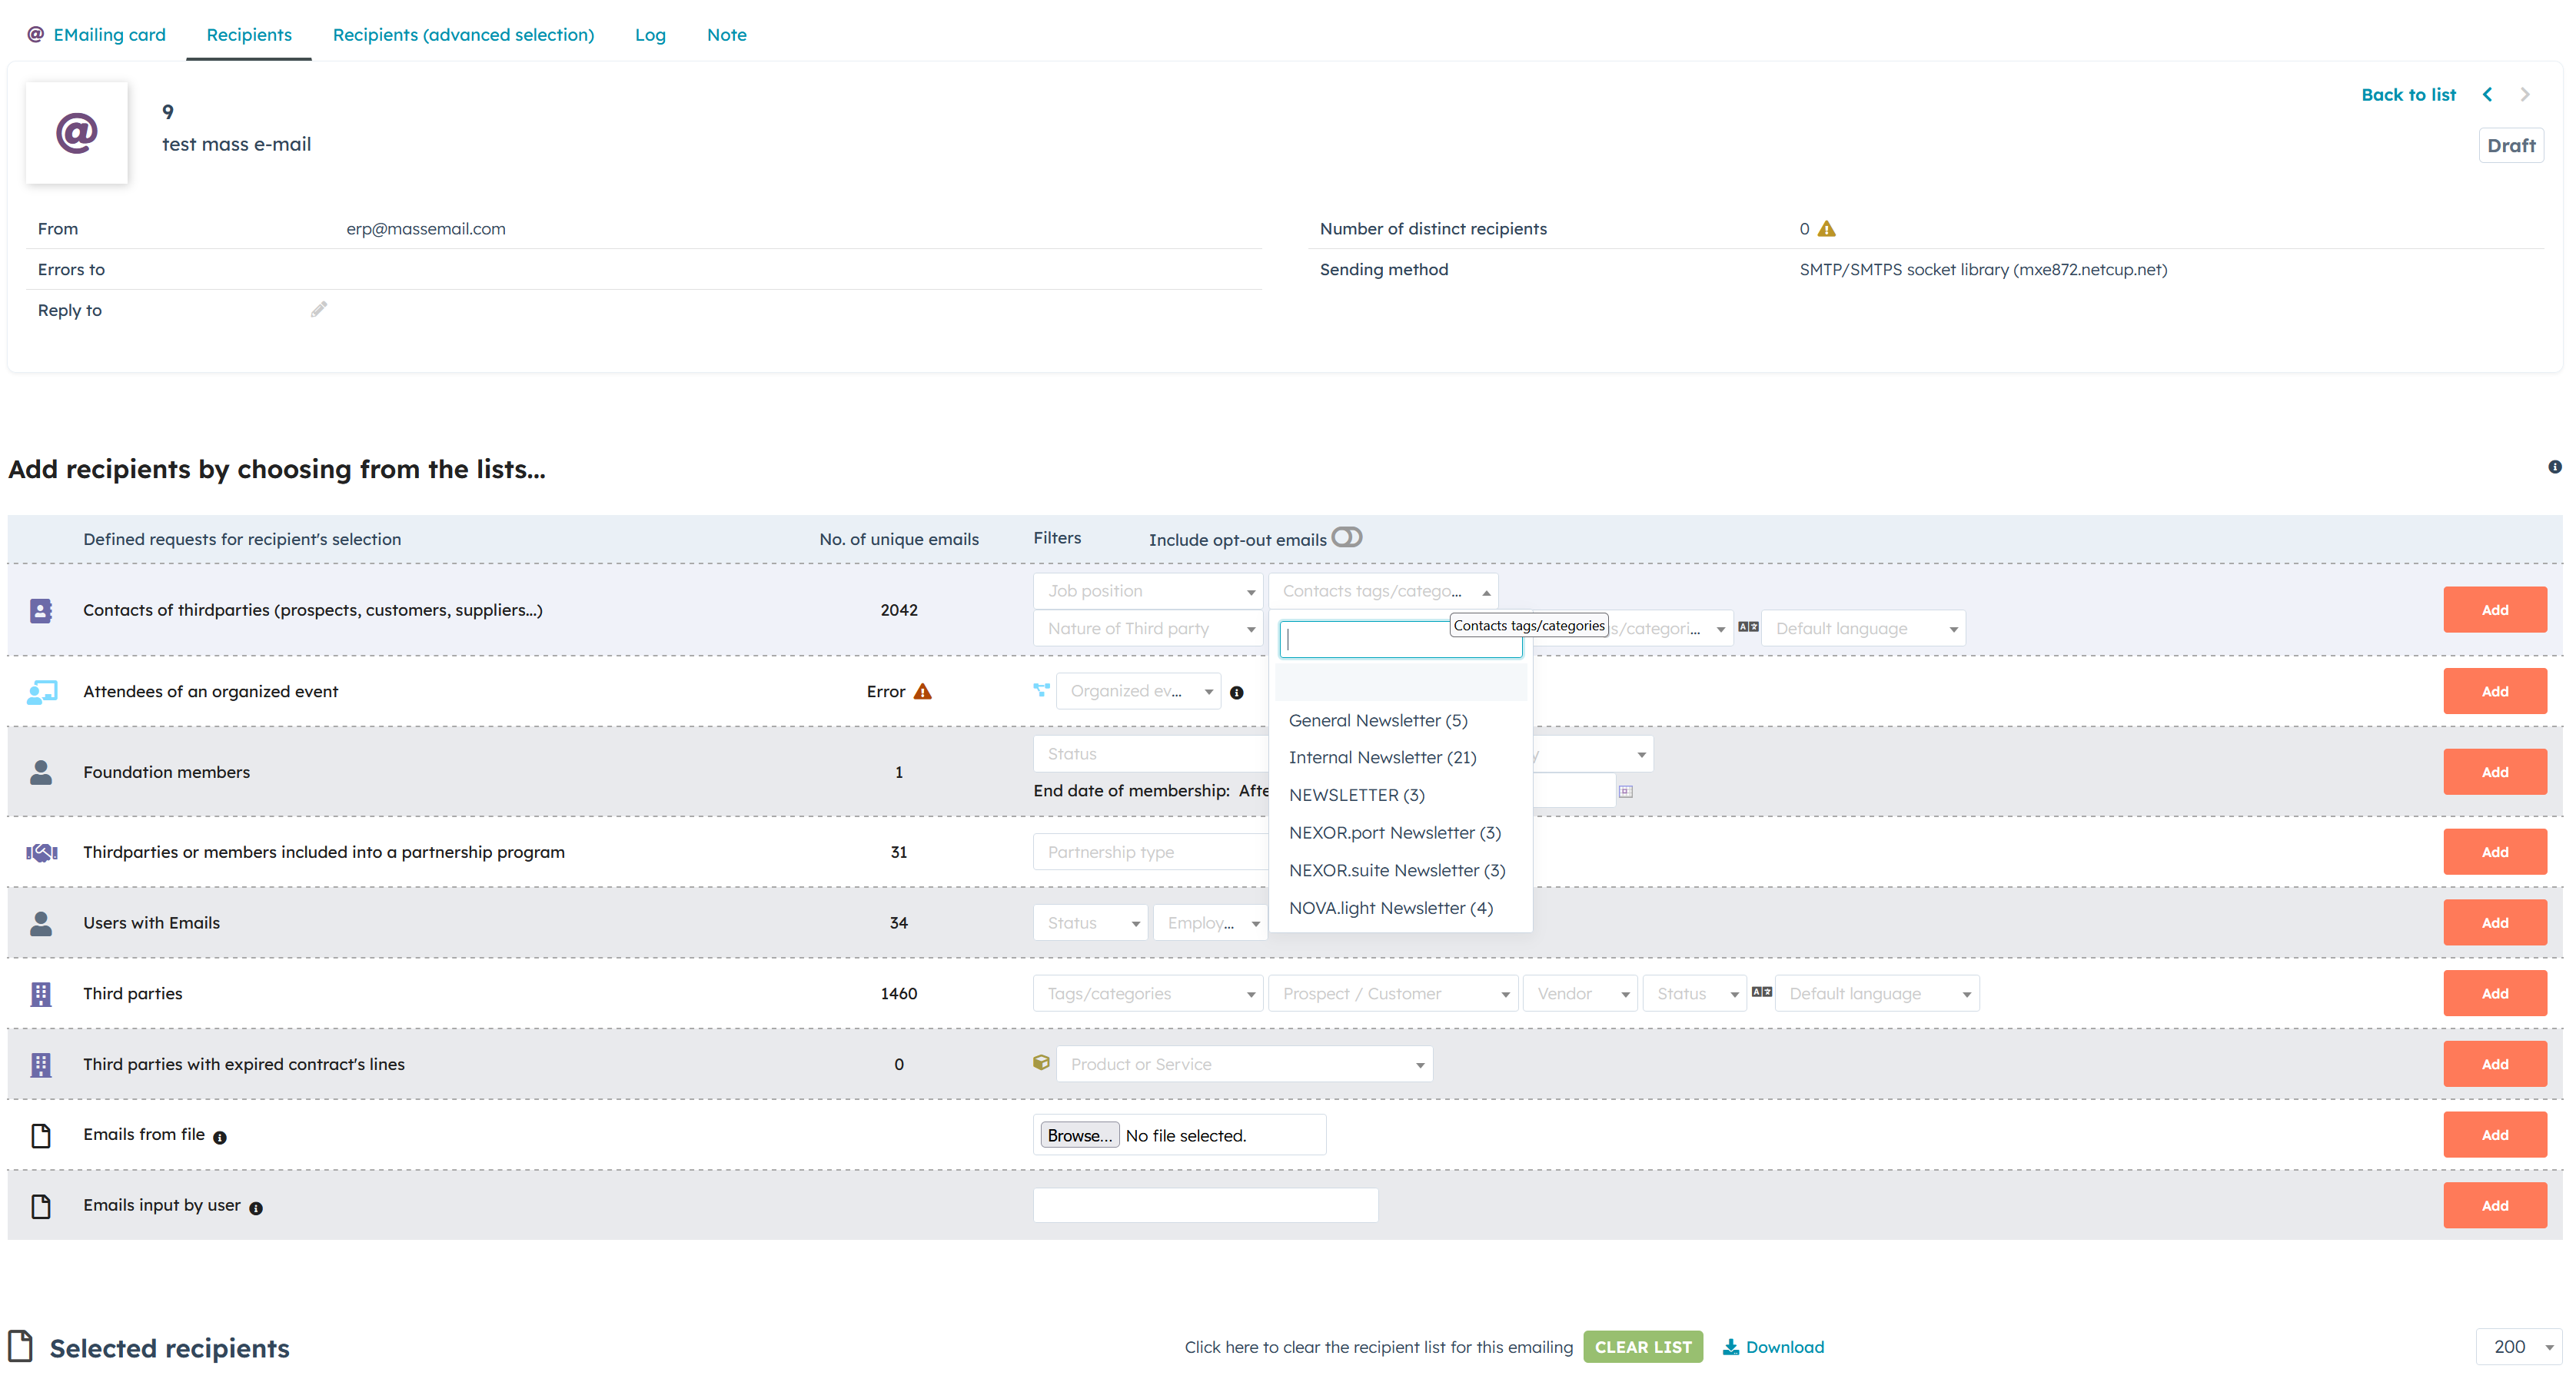Click the Emails input by user info icon

click(256, 1208)
